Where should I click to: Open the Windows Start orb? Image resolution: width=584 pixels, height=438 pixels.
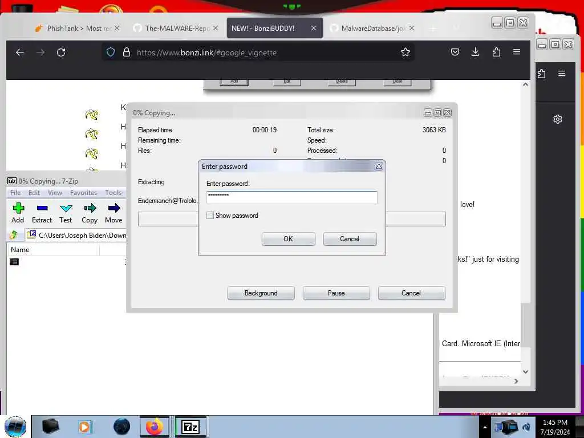(15, 427)
